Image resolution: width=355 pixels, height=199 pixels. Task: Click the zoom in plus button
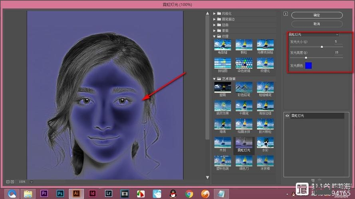12,181
